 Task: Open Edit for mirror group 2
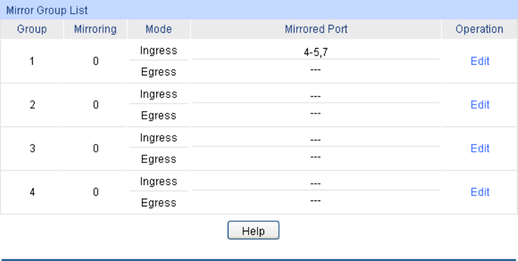[479, 105]
